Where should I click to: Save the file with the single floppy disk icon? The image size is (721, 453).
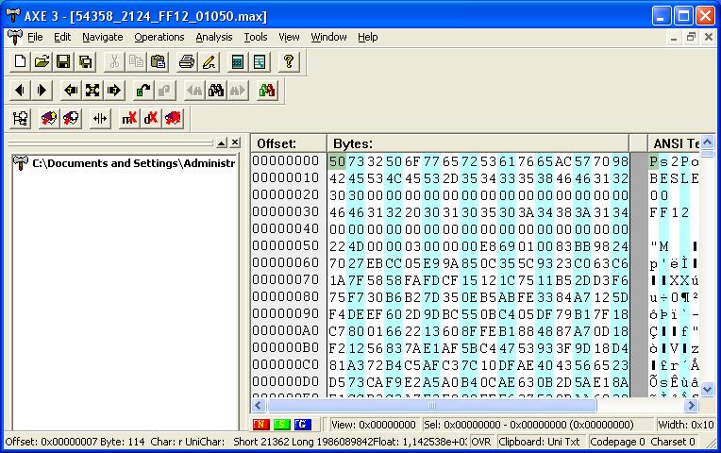point(63,61)
